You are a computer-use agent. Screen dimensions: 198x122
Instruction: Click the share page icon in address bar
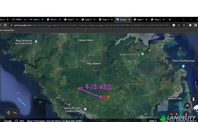point(179,25)
